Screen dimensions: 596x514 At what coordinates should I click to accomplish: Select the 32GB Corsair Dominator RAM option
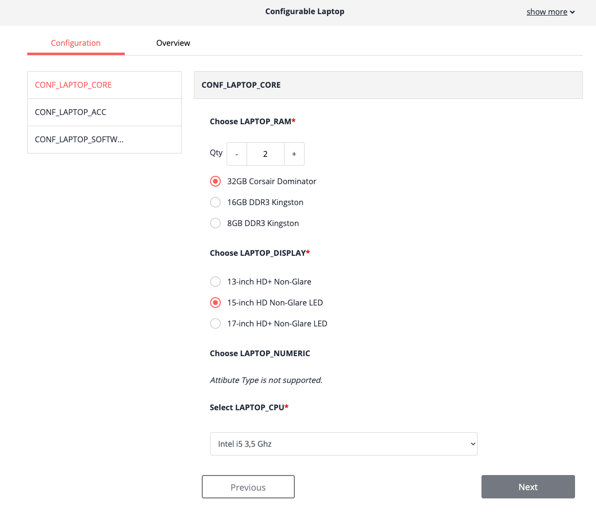pyautogui.click(x=215, y=181)
